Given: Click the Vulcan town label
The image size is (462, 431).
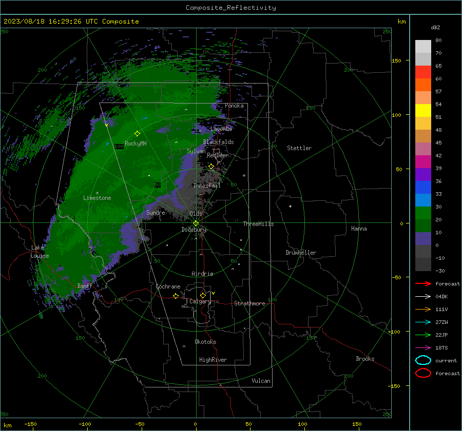Looking at the screenshot, I should click(261, 381).
